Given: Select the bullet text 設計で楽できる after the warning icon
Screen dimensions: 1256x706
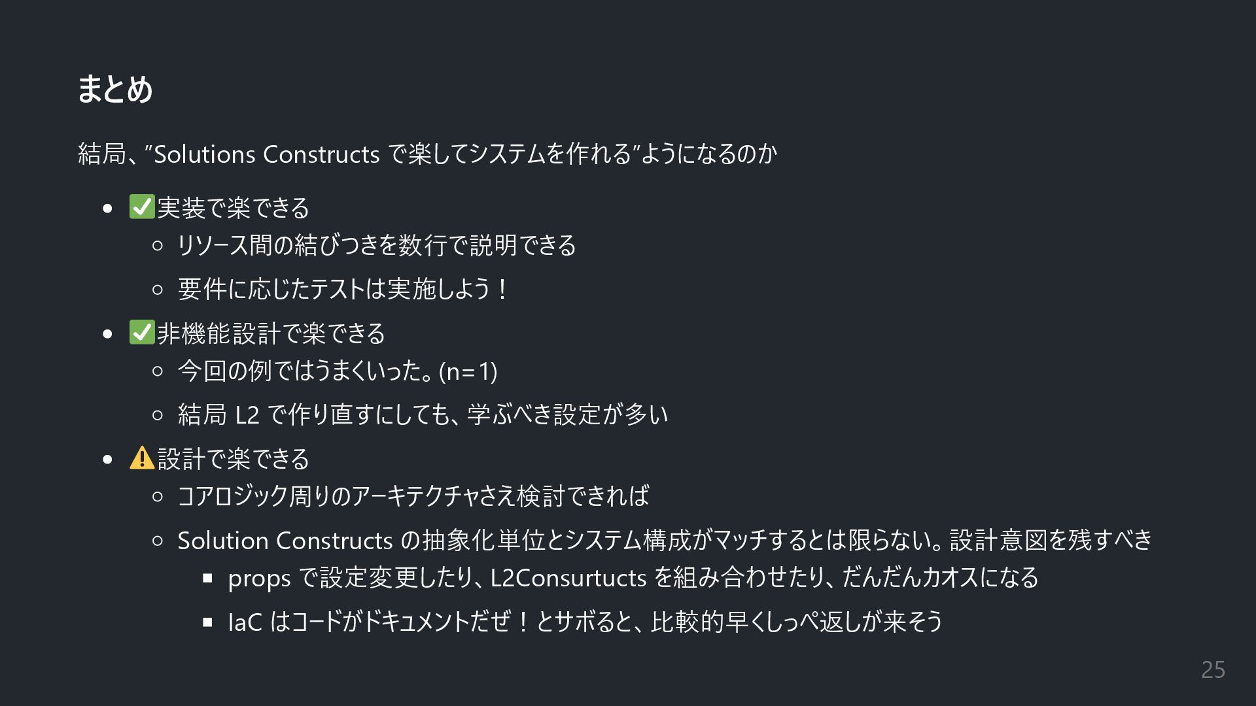Looking at the screenshot, I should [x=234, y=459].
